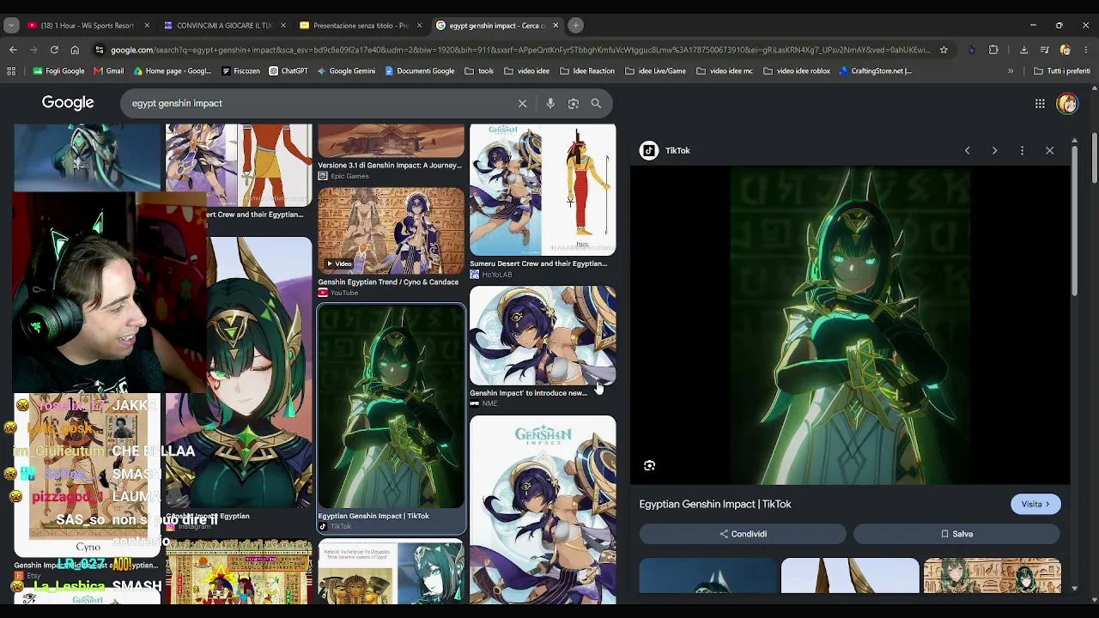This screenshot has height=618, width=1099.
Task: Switch to the Wii Sports Resort tab
Action: pos(87,25)
